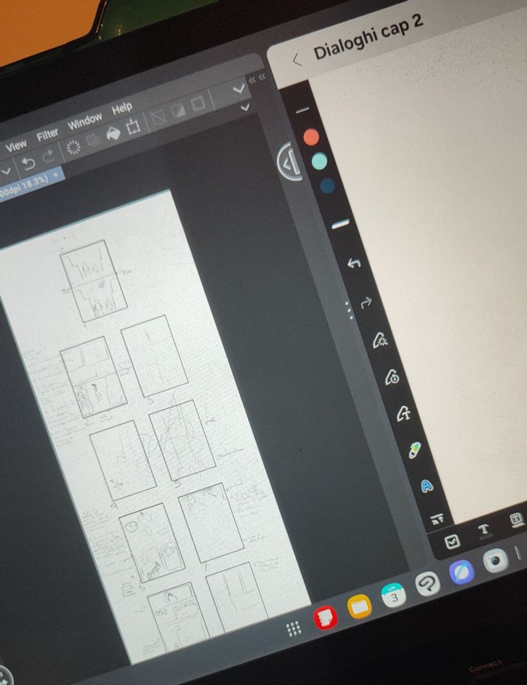This screenshot has height=685, width=527.
Task: Redo stroke in Samsung Notes
Action: (x=366, y=301)
